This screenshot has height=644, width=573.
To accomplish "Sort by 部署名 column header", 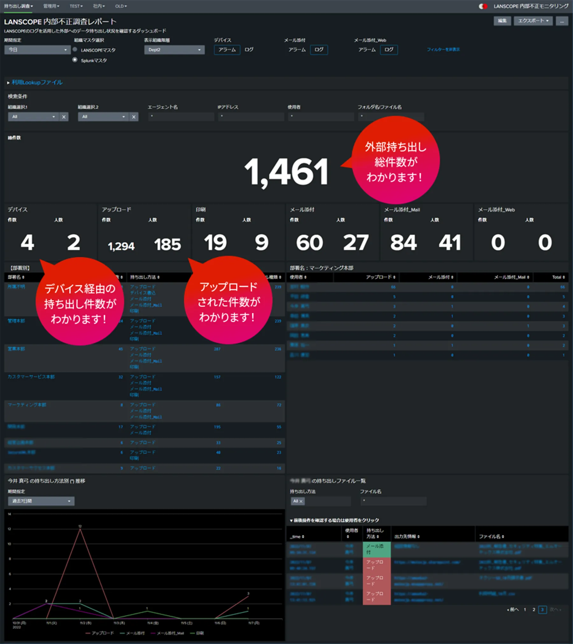I will pos(16,277).
